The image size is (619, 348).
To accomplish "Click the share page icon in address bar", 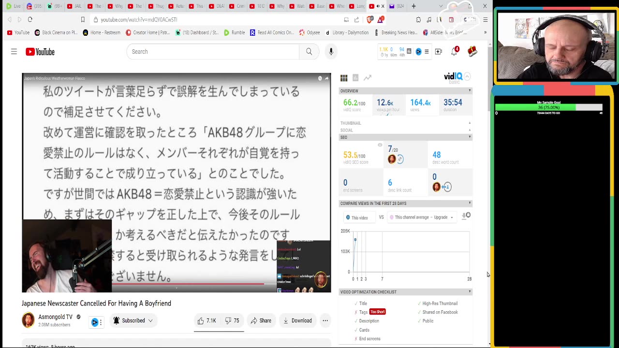I will pyautogui.click(x=356, y=19).
